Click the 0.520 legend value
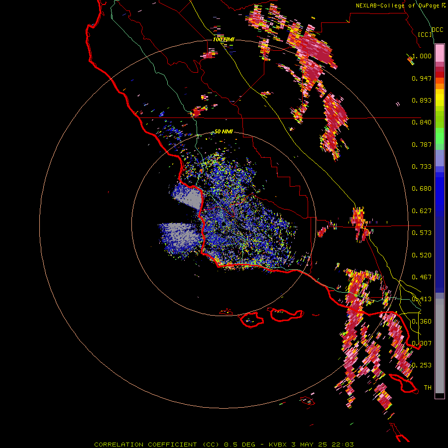This screenshot has height=448, width=448. click(x=422, y=255)
